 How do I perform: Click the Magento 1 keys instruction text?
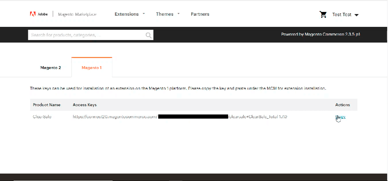[x=178, y=88]
